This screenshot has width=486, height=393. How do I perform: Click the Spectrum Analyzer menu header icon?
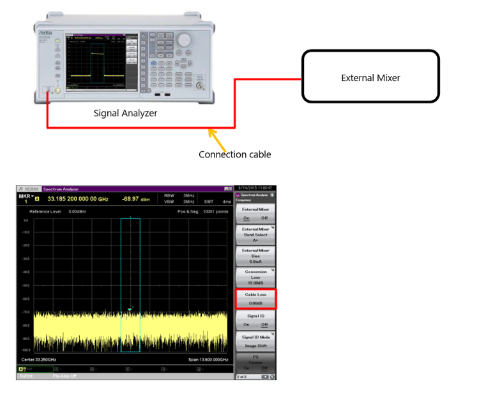point(238,195)
